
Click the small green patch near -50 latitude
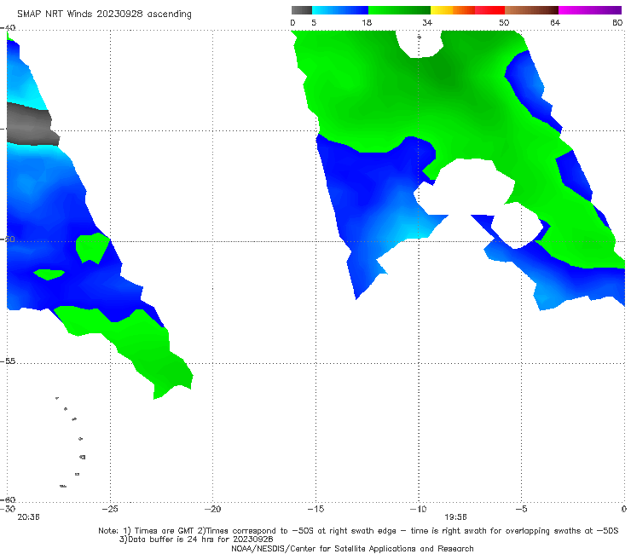point(92,248)
